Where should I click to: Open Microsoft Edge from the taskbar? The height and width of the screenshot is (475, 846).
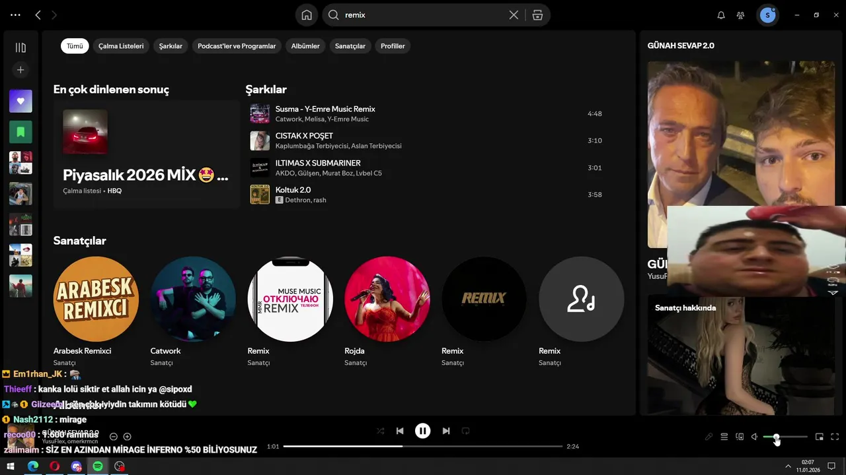coord(32,466)
